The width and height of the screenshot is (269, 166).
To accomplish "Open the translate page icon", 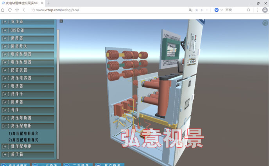I will pyautogui.click(x=190, y=10).
